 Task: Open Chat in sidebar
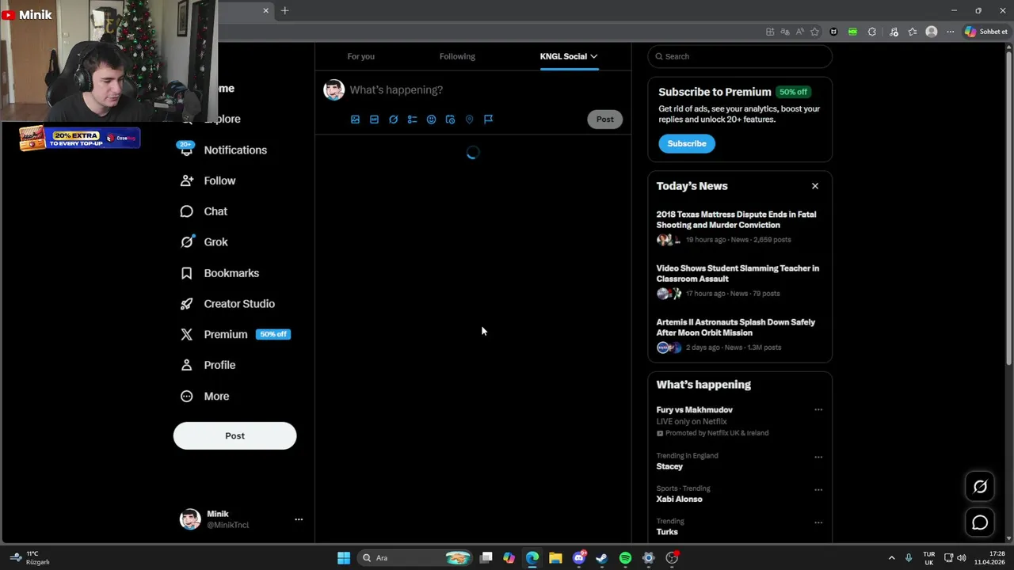pos(204,211)
